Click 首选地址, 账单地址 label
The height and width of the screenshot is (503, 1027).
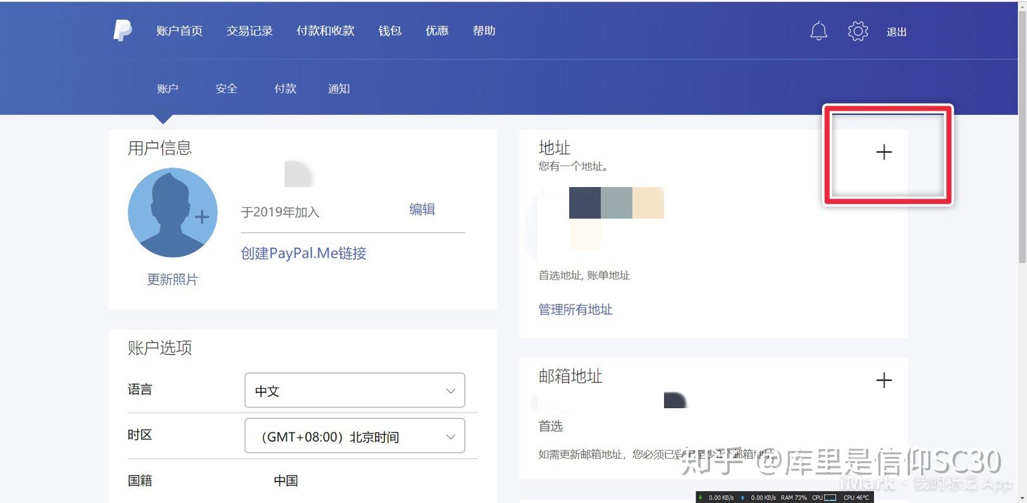tap(584, 276)
